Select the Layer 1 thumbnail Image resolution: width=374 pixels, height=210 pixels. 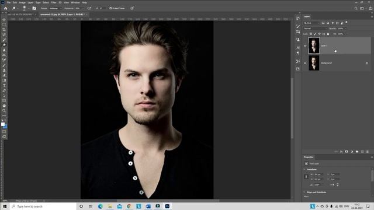(314, 45)
